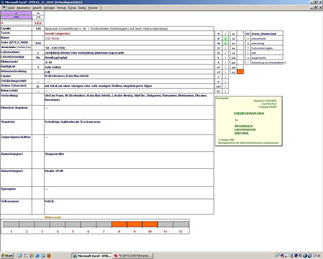Launch Windows Media Player from quick launch
323x259 pixels.
tap(31, 256)
